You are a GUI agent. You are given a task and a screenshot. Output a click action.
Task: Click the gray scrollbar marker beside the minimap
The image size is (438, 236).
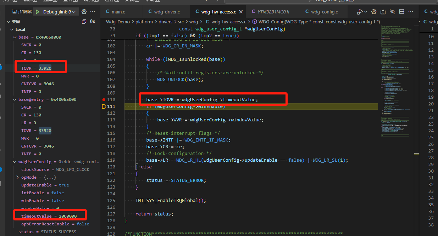[x=416, y=154]
